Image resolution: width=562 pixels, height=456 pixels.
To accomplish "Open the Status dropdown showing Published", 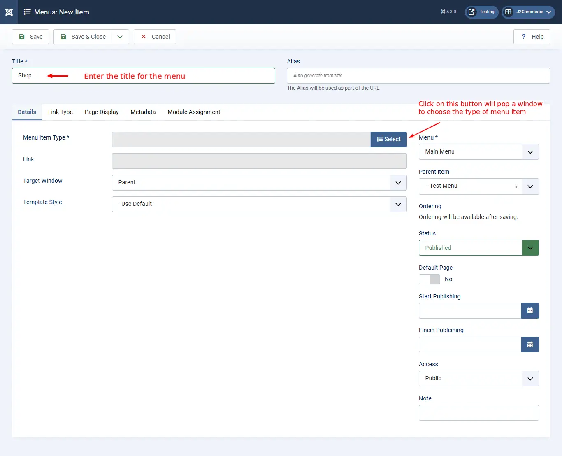I will click(479, 248).
